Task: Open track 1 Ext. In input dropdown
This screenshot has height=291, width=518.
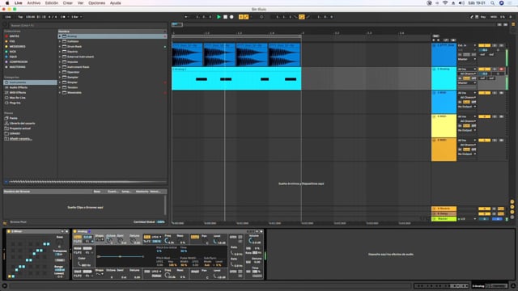Action: 467,45
